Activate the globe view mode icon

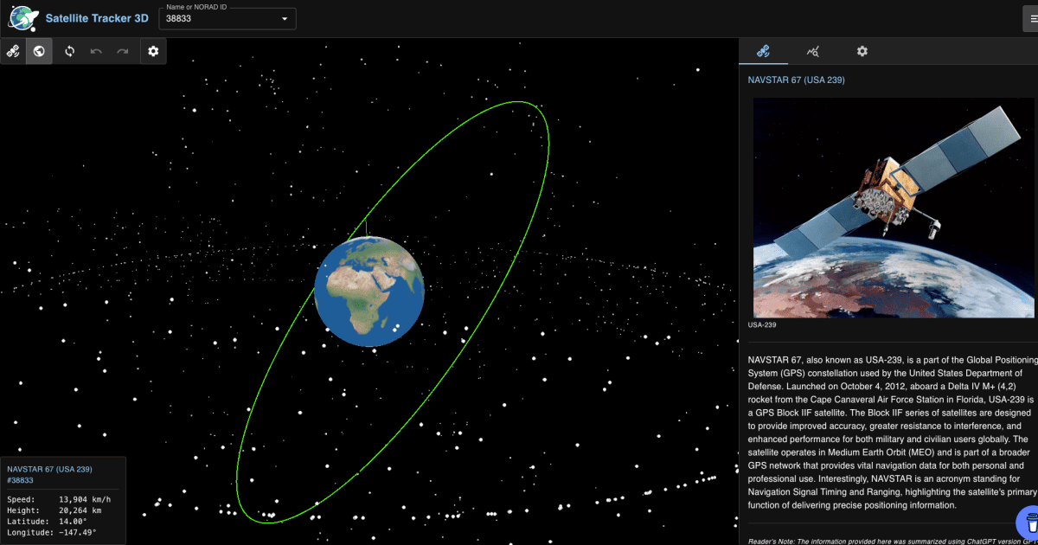coord(39,51)
